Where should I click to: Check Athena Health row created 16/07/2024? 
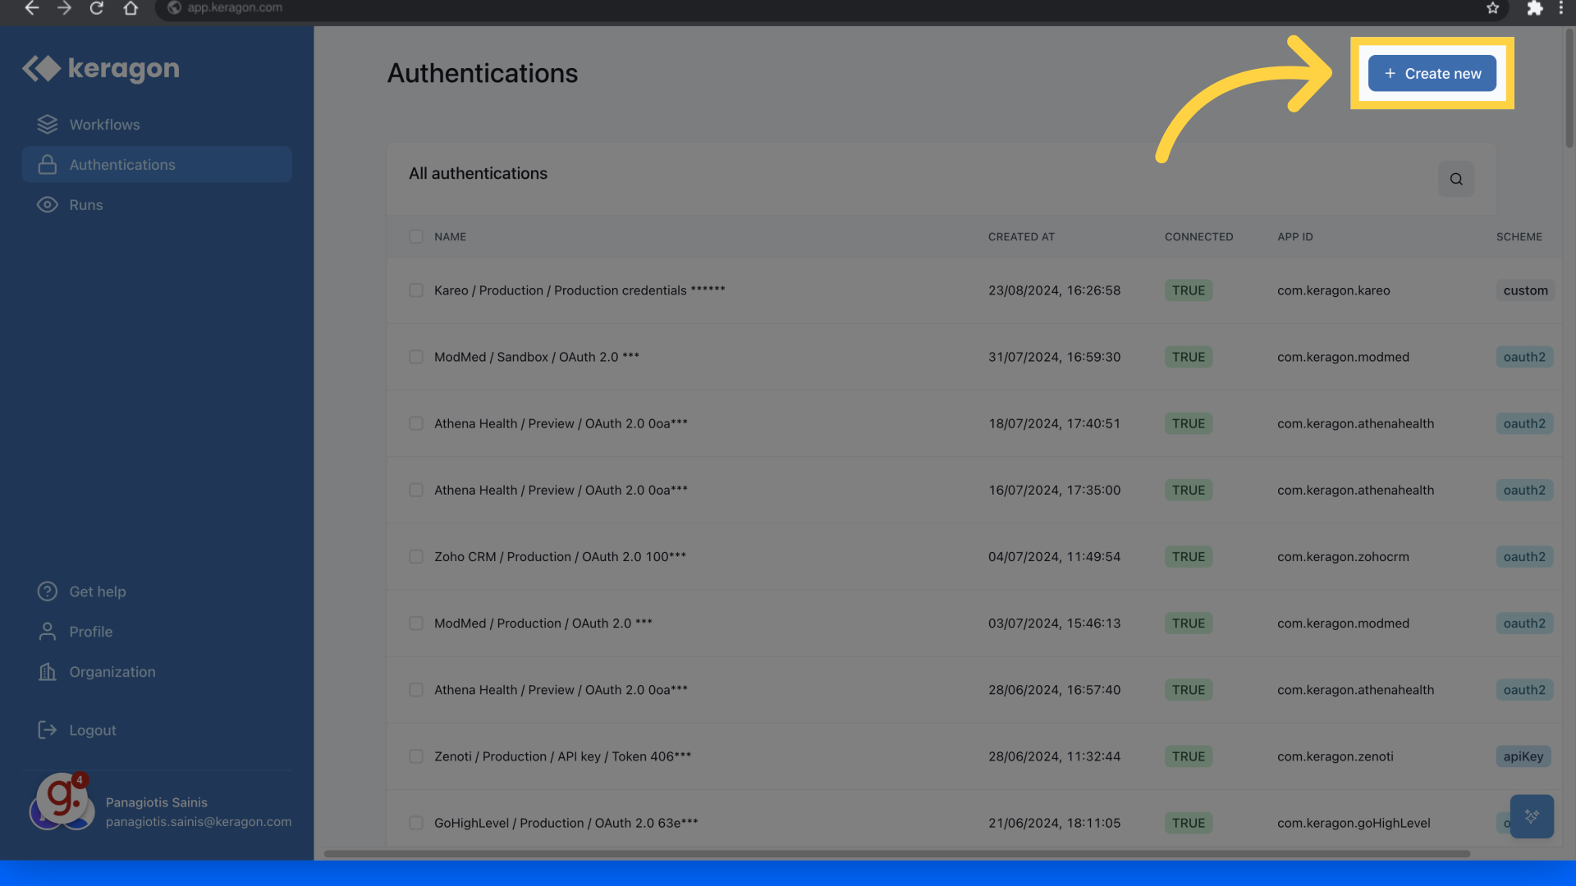416,491
